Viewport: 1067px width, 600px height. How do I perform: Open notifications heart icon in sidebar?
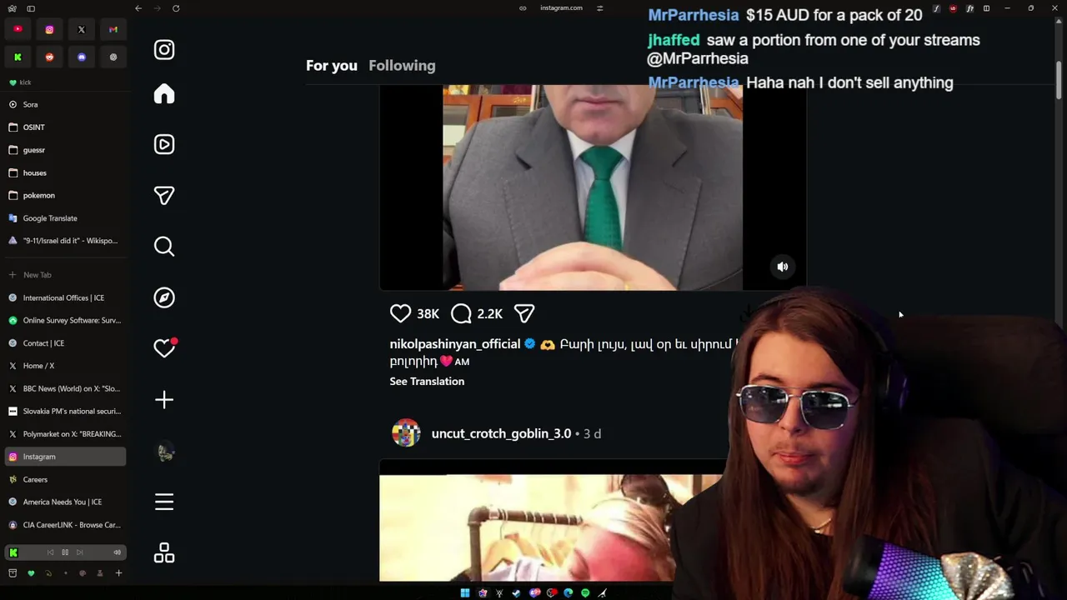164,348
